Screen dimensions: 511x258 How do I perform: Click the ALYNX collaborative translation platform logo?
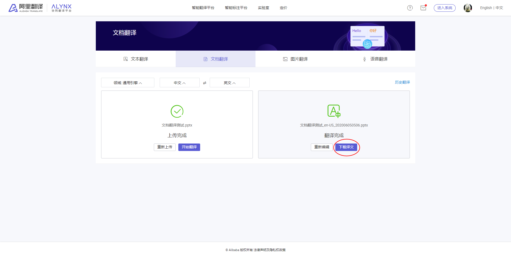(x=61, y=8)
